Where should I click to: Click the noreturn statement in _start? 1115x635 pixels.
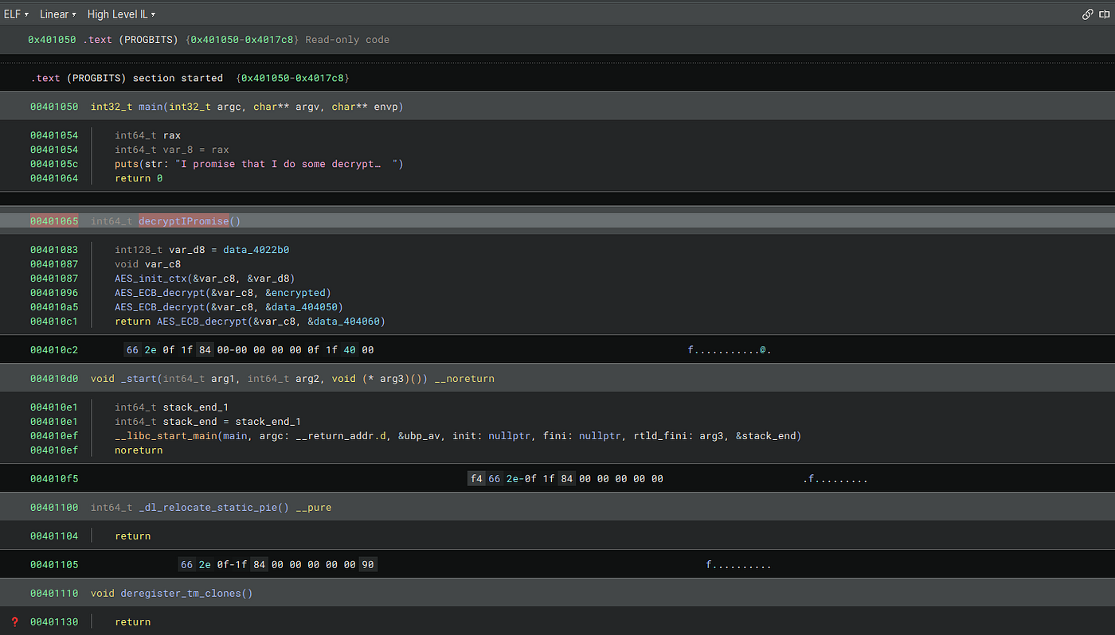(139, 450)
